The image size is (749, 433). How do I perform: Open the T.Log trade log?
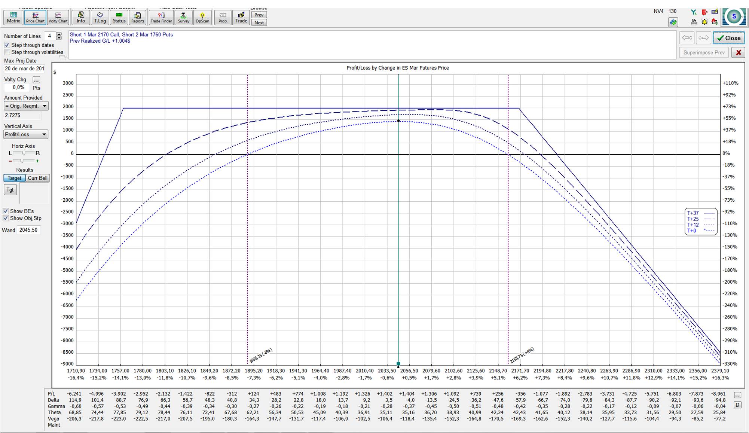100,17
